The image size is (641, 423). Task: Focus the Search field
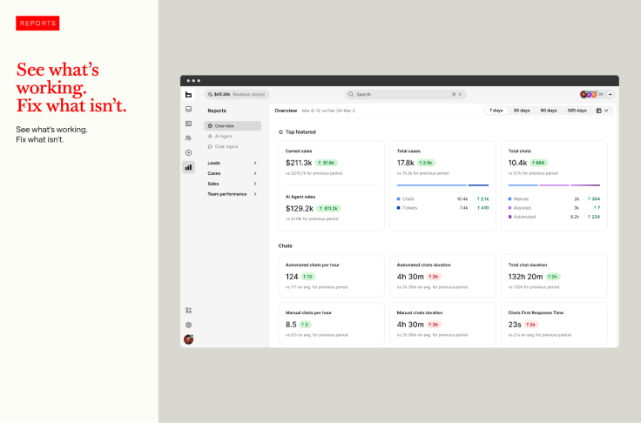[x=406, y=94]
